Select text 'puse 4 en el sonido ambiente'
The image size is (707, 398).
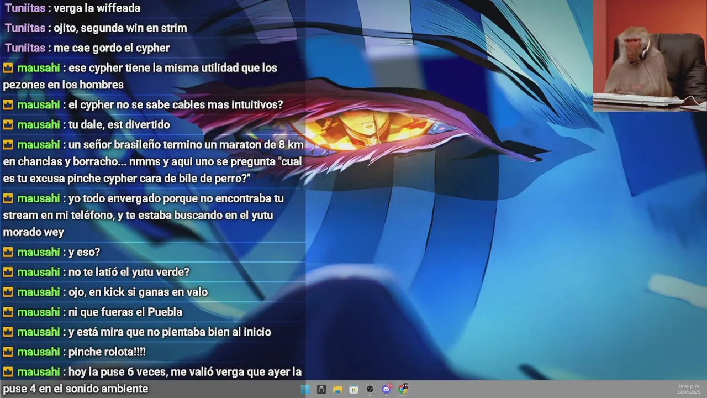click(x=76, y=389)
